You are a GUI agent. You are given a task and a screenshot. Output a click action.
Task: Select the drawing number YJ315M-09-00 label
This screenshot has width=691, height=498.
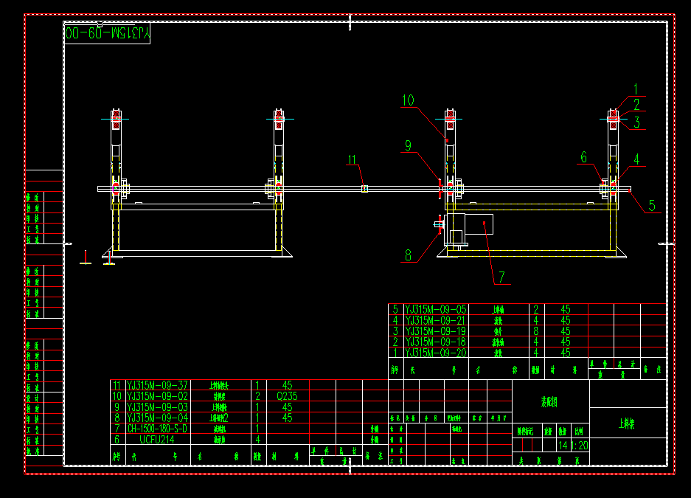pos(108,35)
